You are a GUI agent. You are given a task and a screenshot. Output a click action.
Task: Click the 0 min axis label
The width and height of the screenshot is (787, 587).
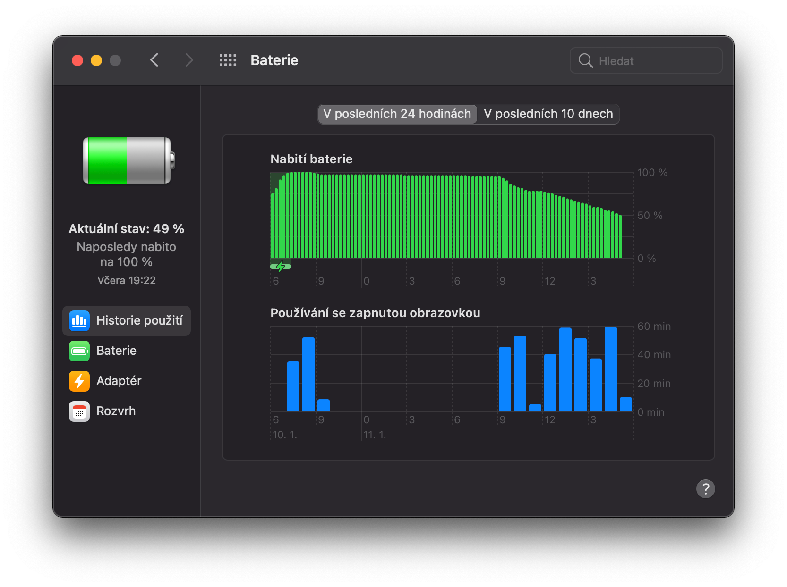(650, 412)
